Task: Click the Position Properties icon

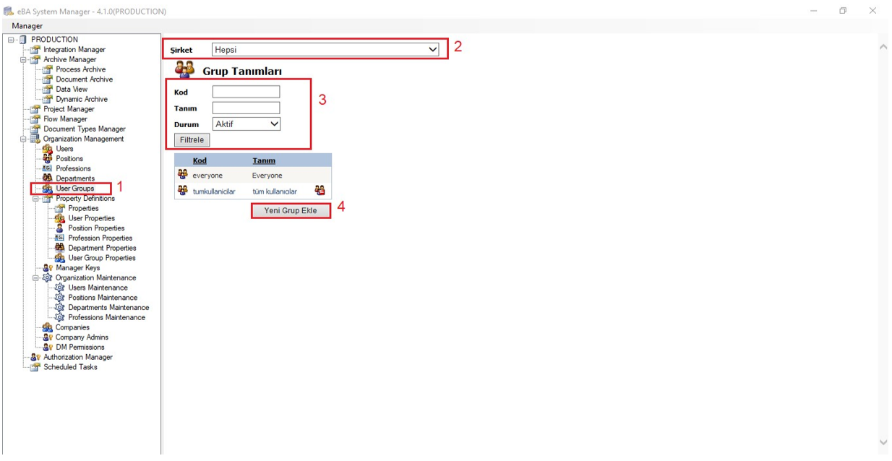Action: pos(60,228)
